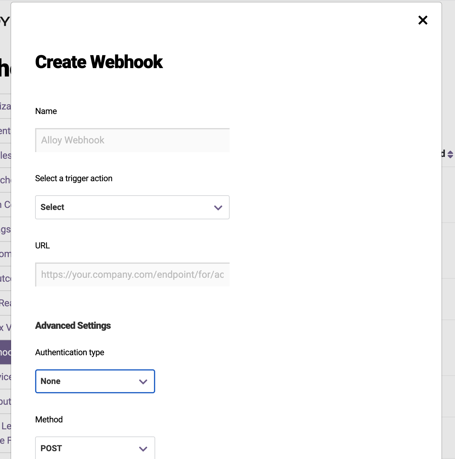Click the column sort arrows icon near right edge
The image size is (455, 459).
click(x=450, y=154)
